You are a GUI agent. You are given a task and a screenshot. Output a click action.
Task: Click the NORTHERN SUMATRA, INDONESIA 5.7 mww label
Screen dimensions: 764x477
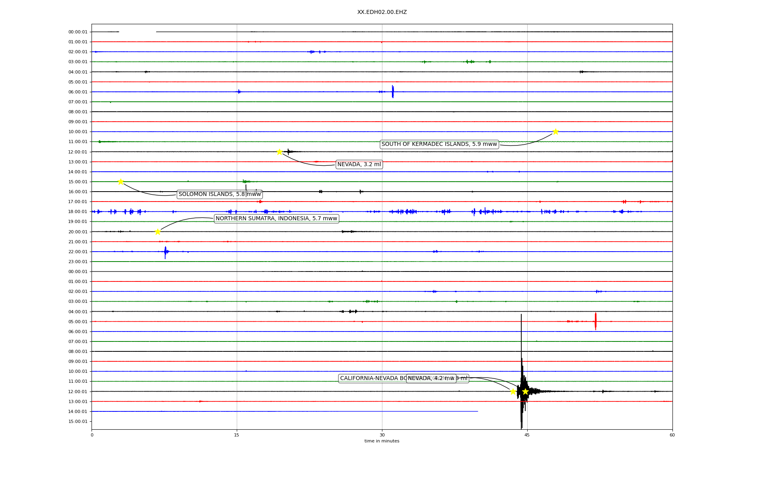tap(276, 219)
